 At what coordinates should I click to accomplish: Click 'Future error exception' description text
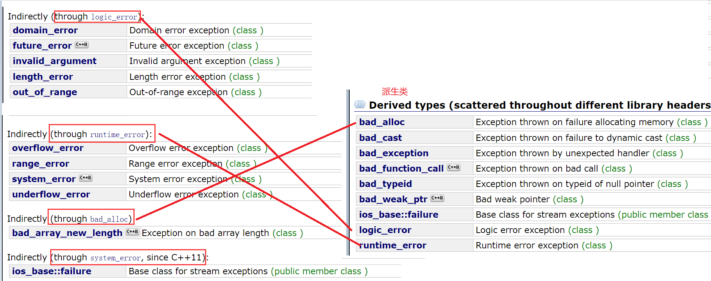click(x=177, y=46)
